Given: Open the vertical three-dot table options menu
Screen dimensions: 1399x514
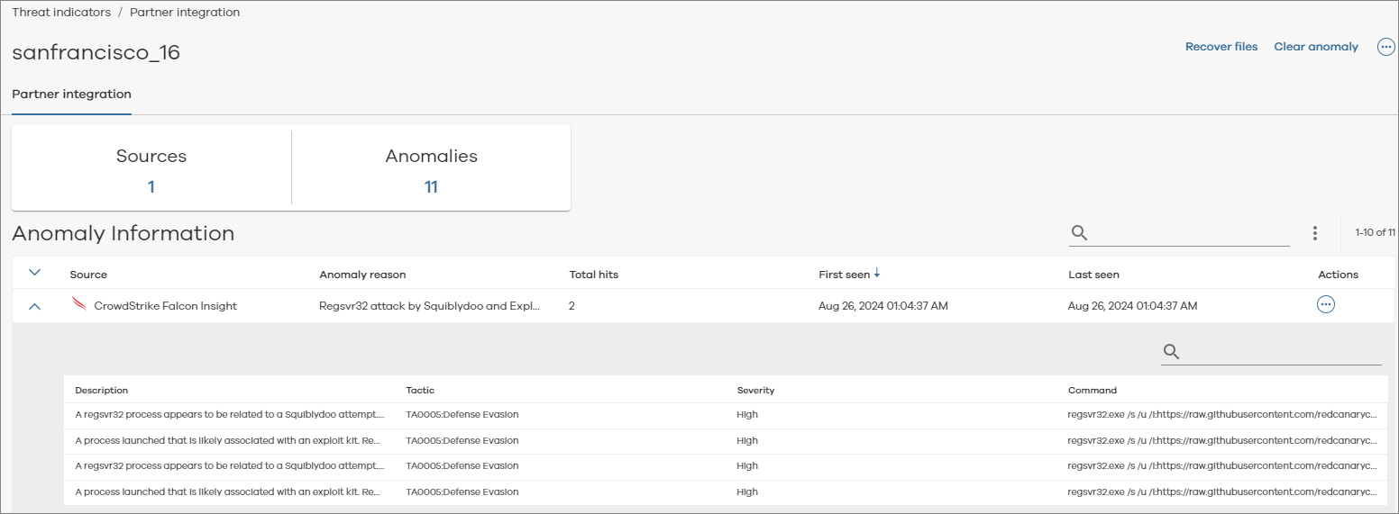Looking at the screenshot, I should click(x=1315, y=233).
